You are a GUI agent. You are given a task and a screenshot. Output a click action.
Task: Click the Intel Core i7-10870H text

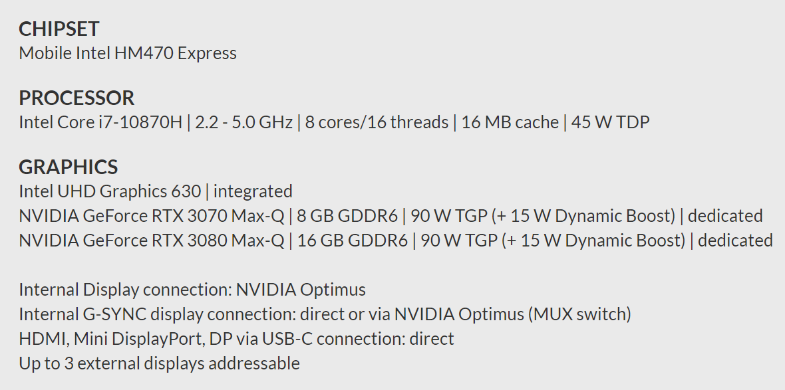[100, 122]
